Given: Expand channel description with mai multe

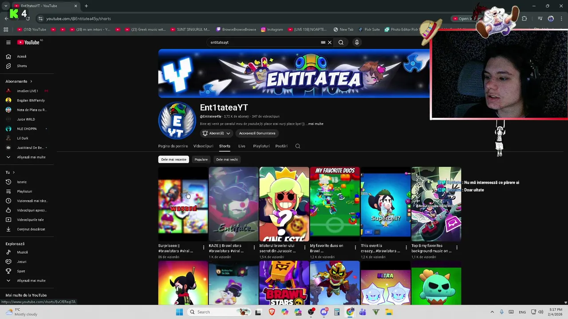Looking at the screenshot, I should click(316, 124).
